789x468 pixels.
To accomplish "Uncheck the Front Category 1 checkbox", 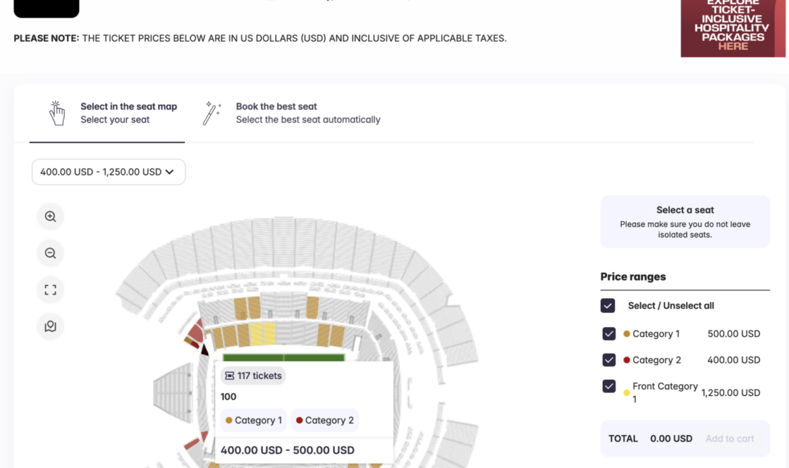I will [609, 386].
